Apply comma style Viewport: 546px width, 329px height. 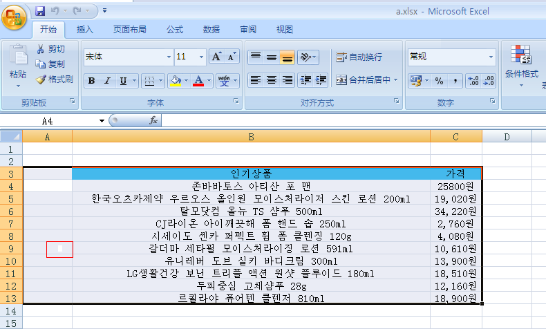click(455, 81)
